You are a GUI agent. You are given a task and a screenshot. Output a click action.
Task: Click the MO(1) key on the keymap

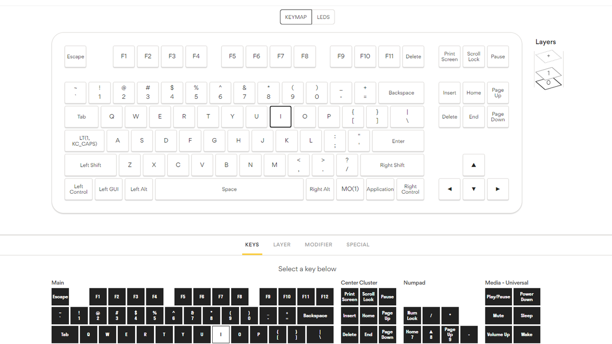click(350, 189)
